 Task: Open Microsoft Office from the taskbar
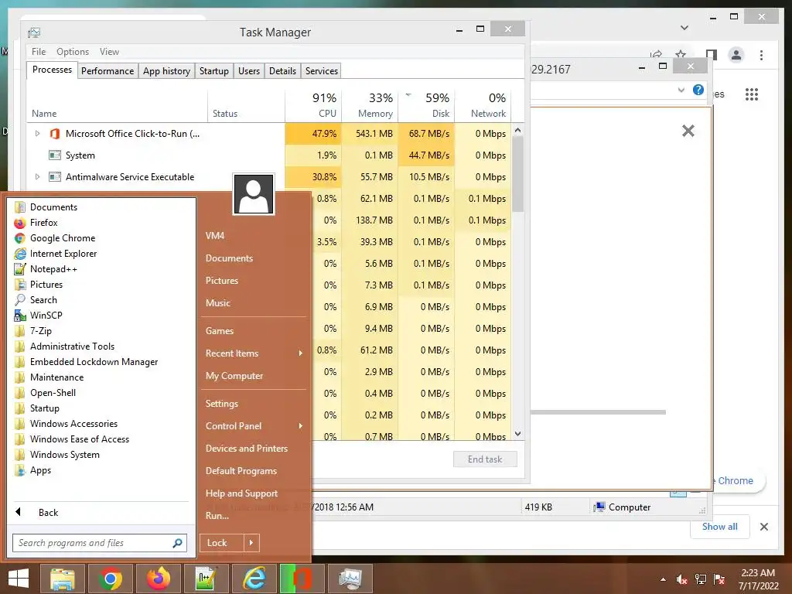pos(302,579)
